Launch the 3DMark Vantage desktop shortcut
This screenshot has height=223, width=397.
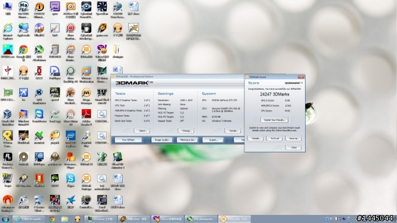(86, 181)
